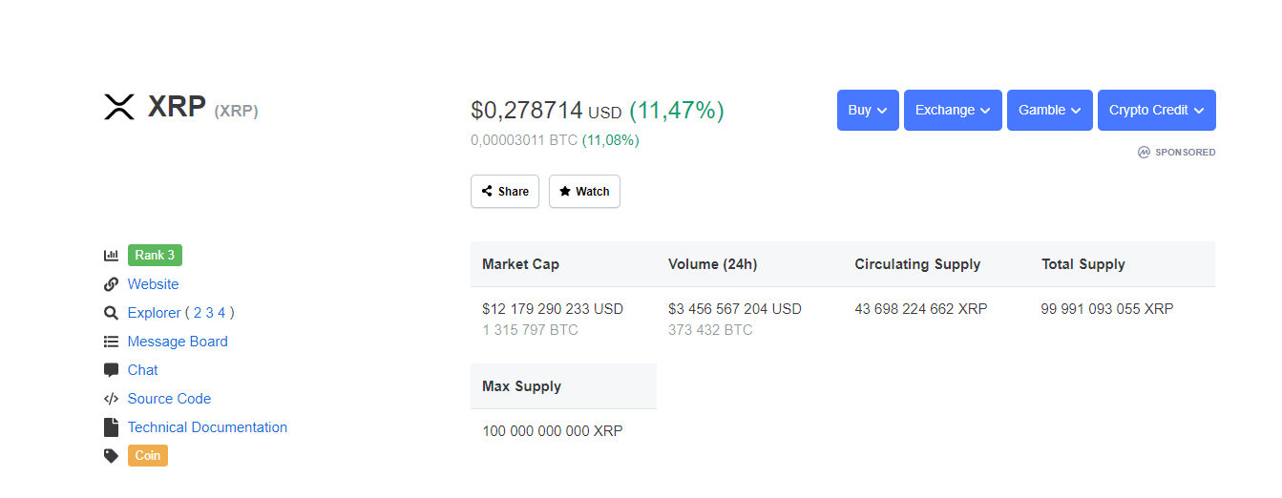The image size is (1282, 498).
Task: Click the magnifier Explorer icon
Action: click(111, 313)
